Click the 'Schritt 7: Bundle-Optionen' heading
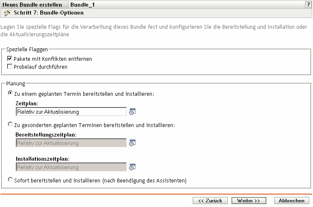Screen dimensions: 313x207 click(x=49, y=13)
